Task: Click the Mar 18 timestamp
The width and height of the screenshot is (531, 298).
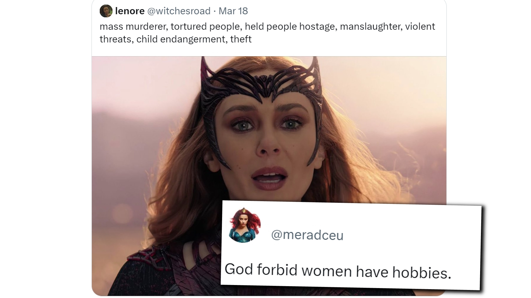Action: (233, 11)
